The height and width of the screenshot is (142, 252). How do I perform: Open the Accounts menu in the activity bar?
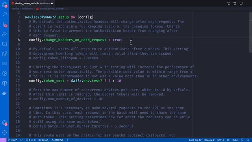(x=4, y=123)
